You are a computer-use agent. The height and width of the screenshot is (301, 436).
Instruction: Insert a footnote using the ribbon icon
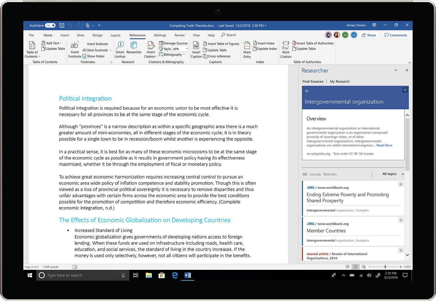74,48
